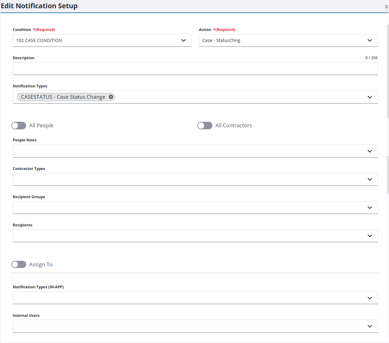Screen dimensions: 389x343
Task: Click the chevron on the Recipients field
Action: click(x=370, y=236)
